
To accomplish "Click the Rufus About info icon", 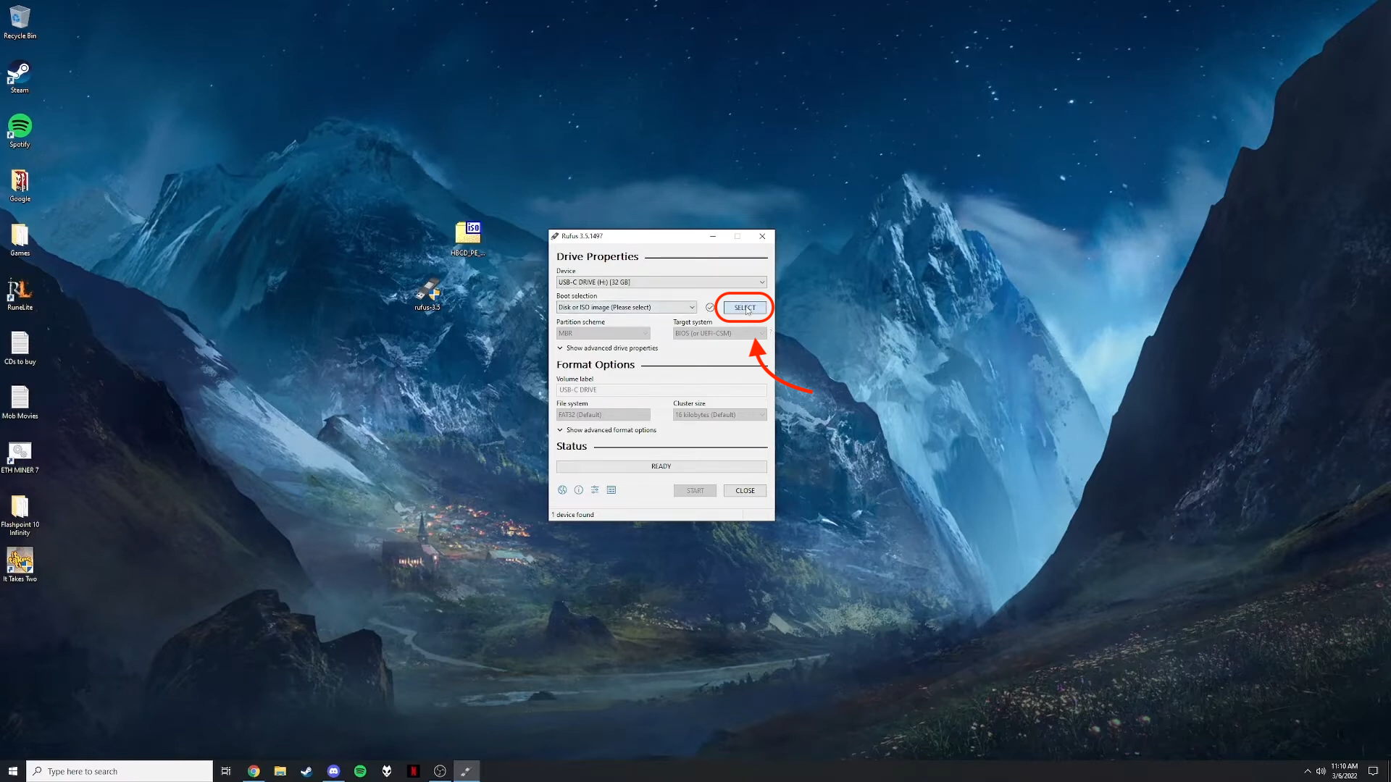I will pos(579,490).
